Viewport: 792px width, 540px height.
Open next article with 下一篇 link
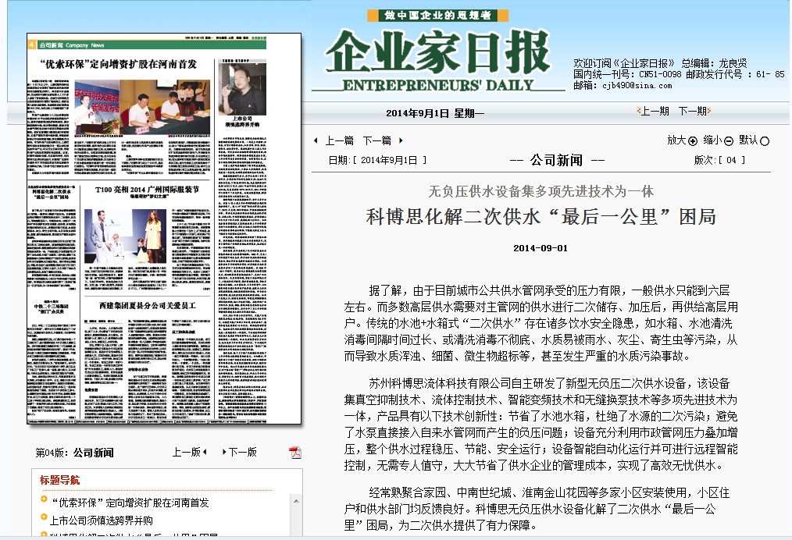[376, 141]
